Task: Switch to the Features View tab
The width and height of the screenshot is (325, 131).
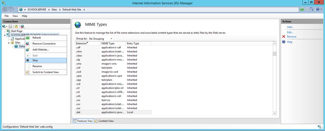Action: pyautogui.click(x=83, y=121)
